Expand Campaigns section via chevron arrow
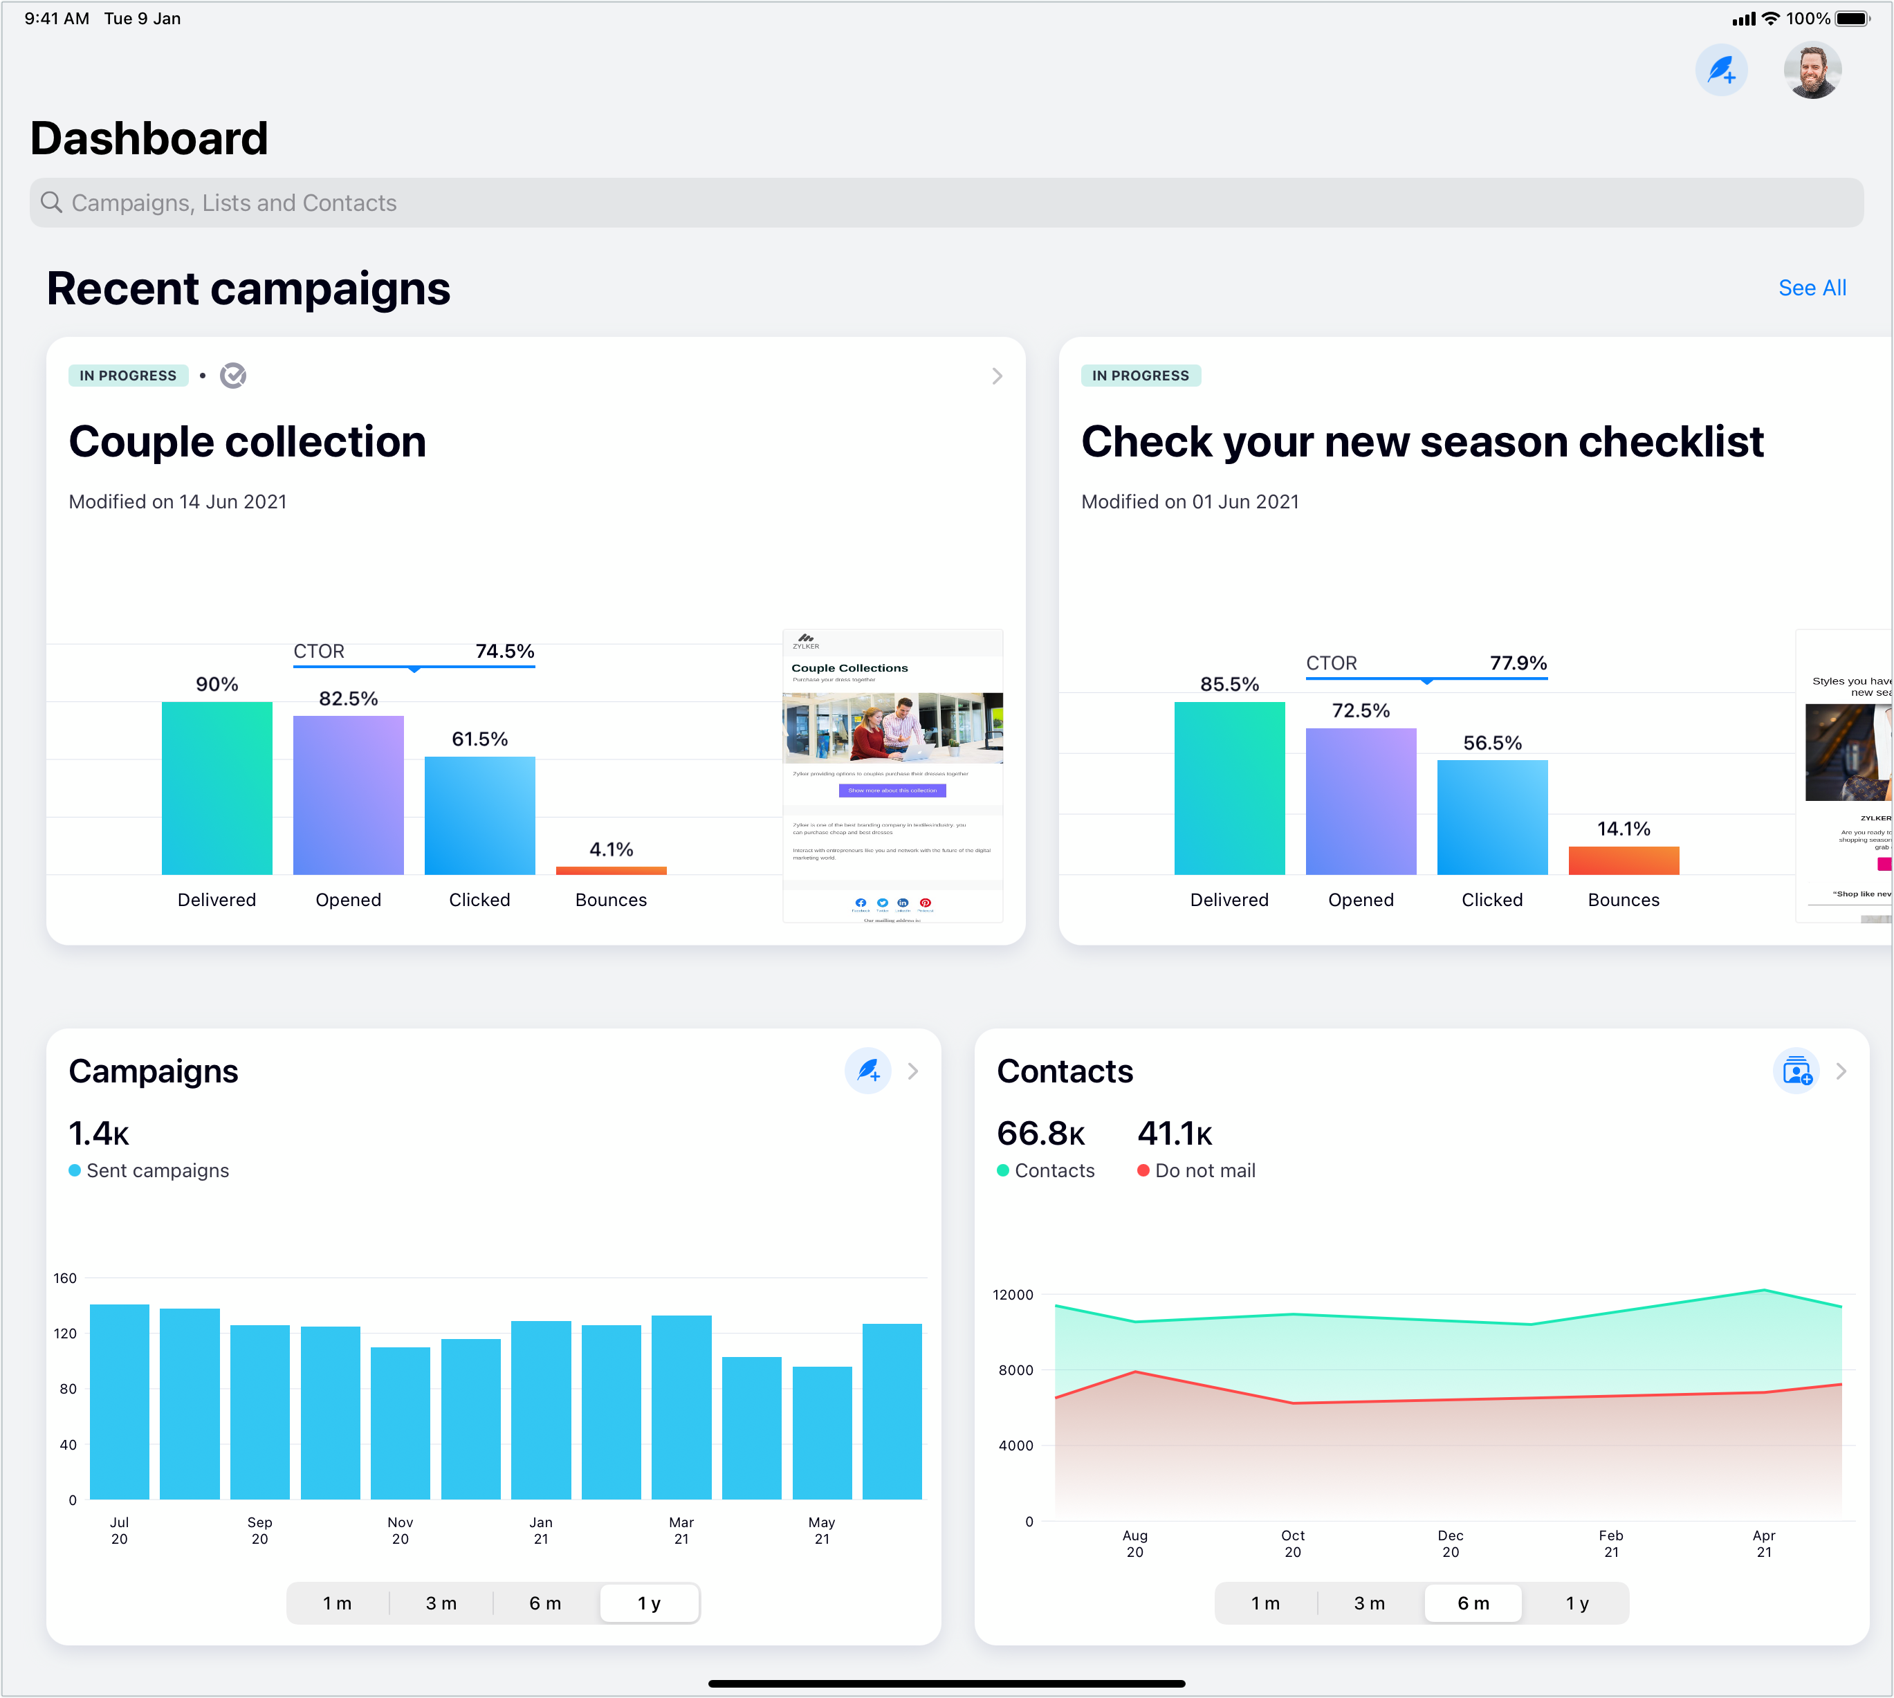This screenshot has width=1894, height=1698. (912, 1071)
